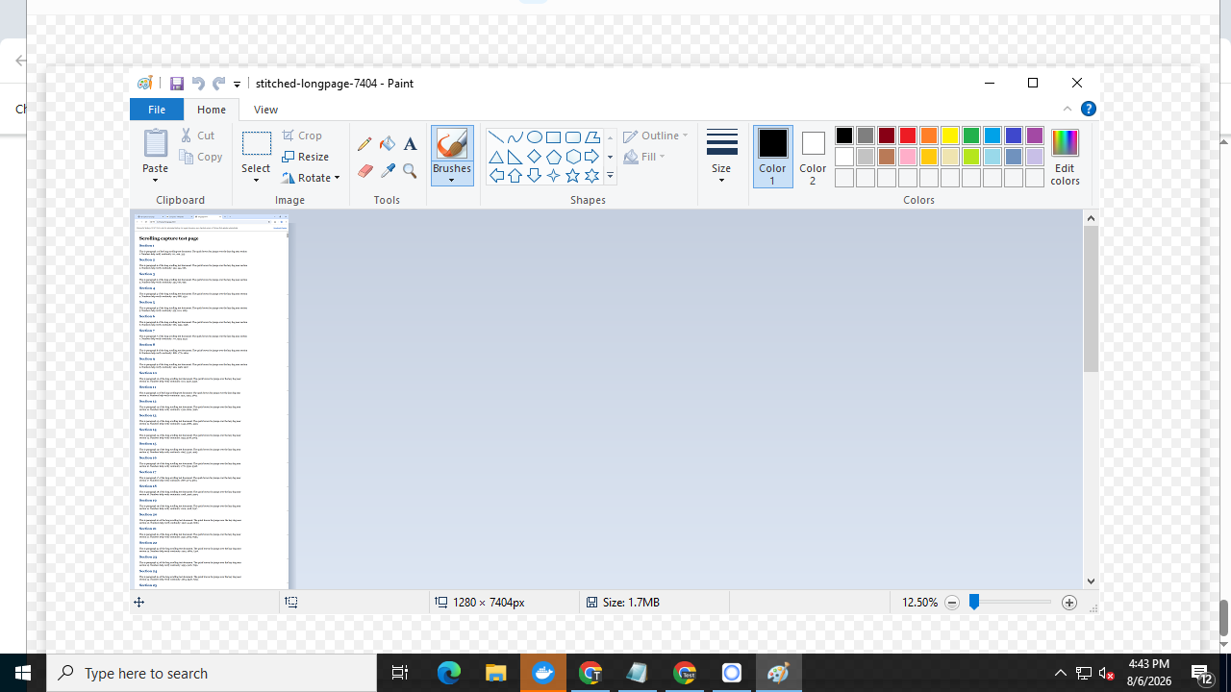Pick the orange color swatch
The image size is (1231, 692).
tap(929, 136)
